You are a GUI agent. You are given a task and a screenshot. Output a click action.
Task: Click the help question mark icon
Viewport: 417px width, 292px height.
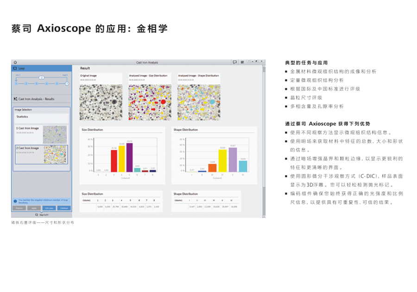249,62
